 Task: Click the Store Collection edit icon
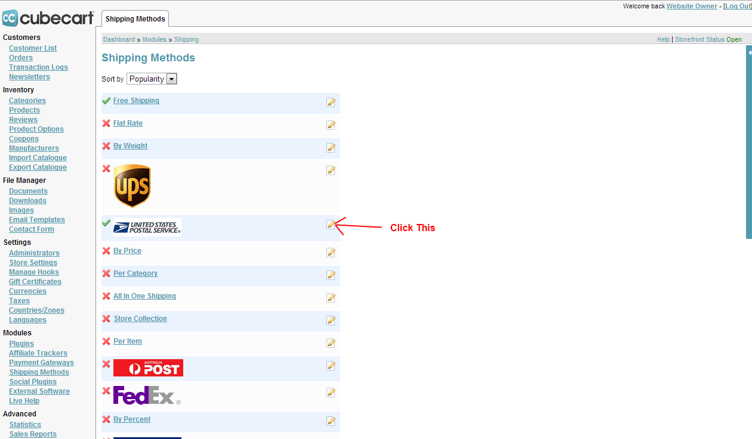pos(331,320)
